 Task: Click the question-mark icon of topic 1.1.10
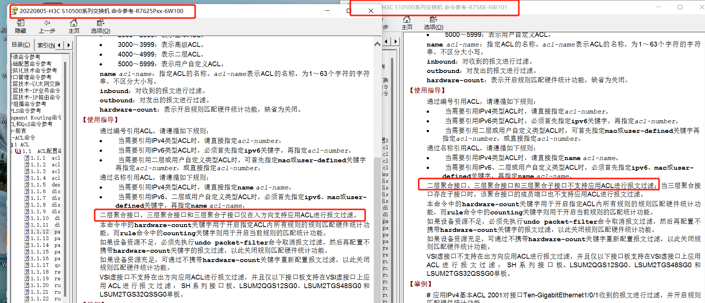tap(27, 218)
